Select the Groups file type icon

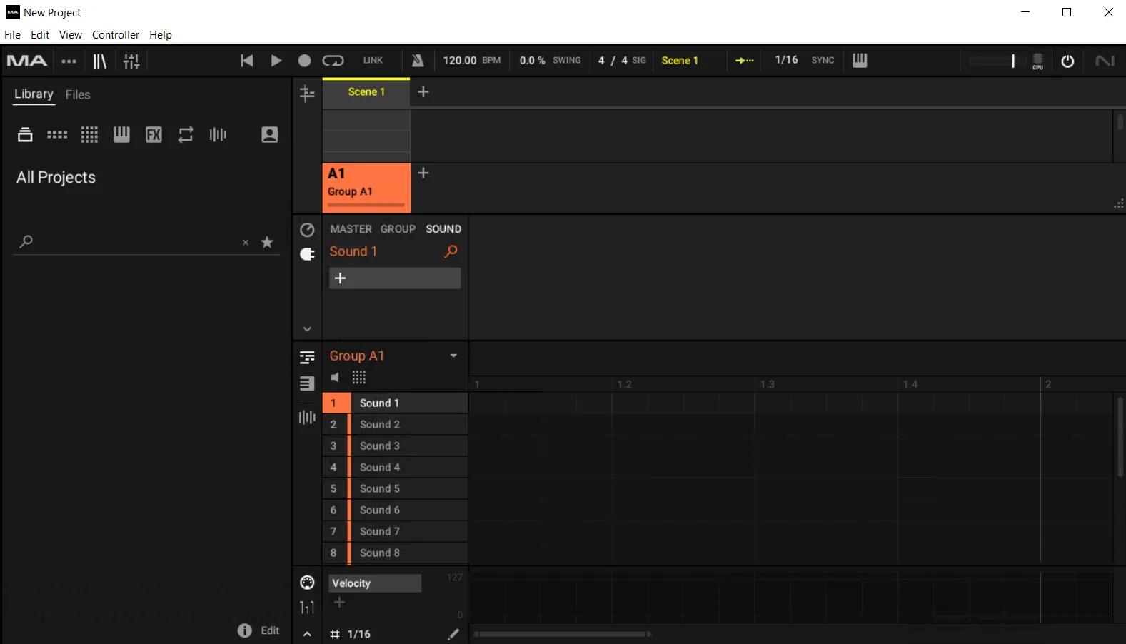tap(57, 134)
